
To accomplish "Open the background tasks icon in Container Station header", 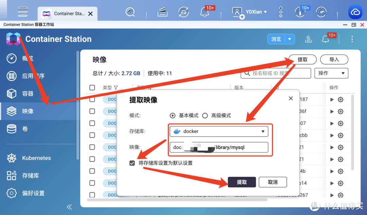I will (308, 39).
